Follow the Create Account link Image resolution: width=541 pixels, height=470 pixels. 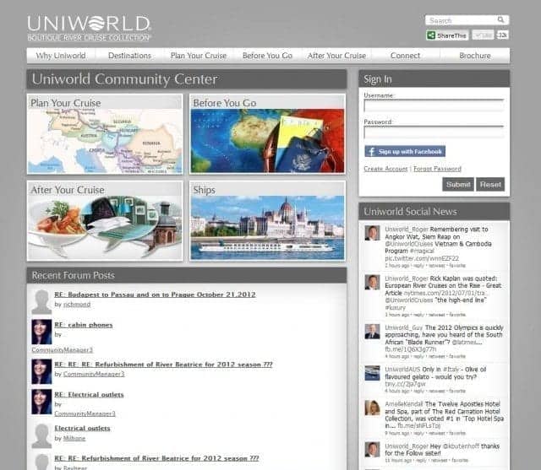(385, 169)
